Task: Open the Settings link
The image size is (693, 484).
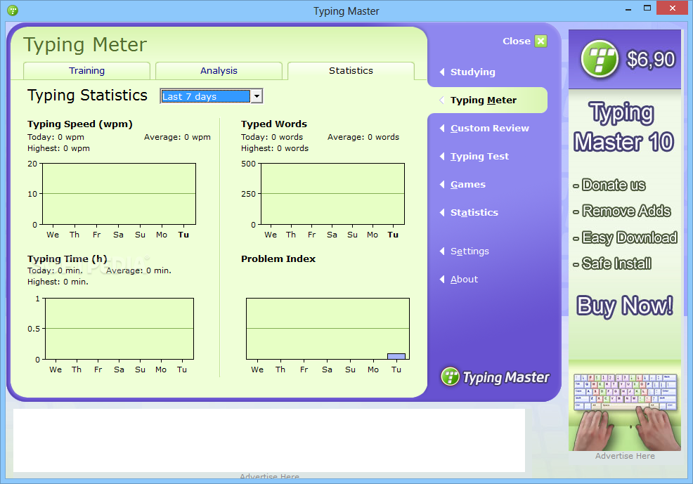Action: (x=469, y=251)
